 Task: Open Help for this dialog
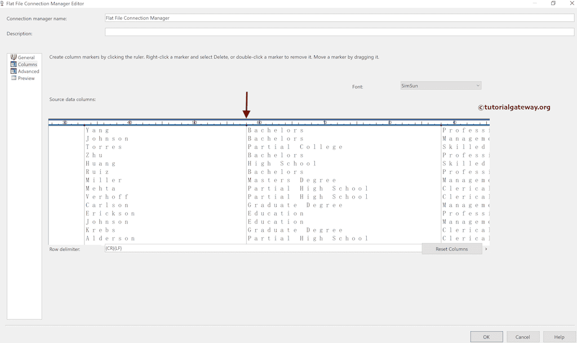(559, 337)
